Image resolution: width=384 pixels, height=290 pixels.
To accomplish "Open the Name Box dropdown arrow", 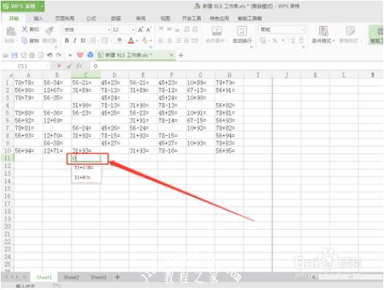I will (x=48, y=66).
